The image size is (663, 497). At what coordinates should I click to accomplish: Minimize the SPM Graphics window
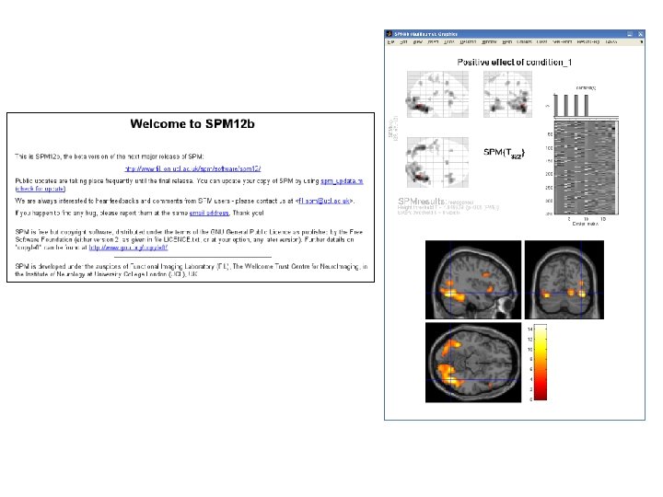[x=630, y=34]
